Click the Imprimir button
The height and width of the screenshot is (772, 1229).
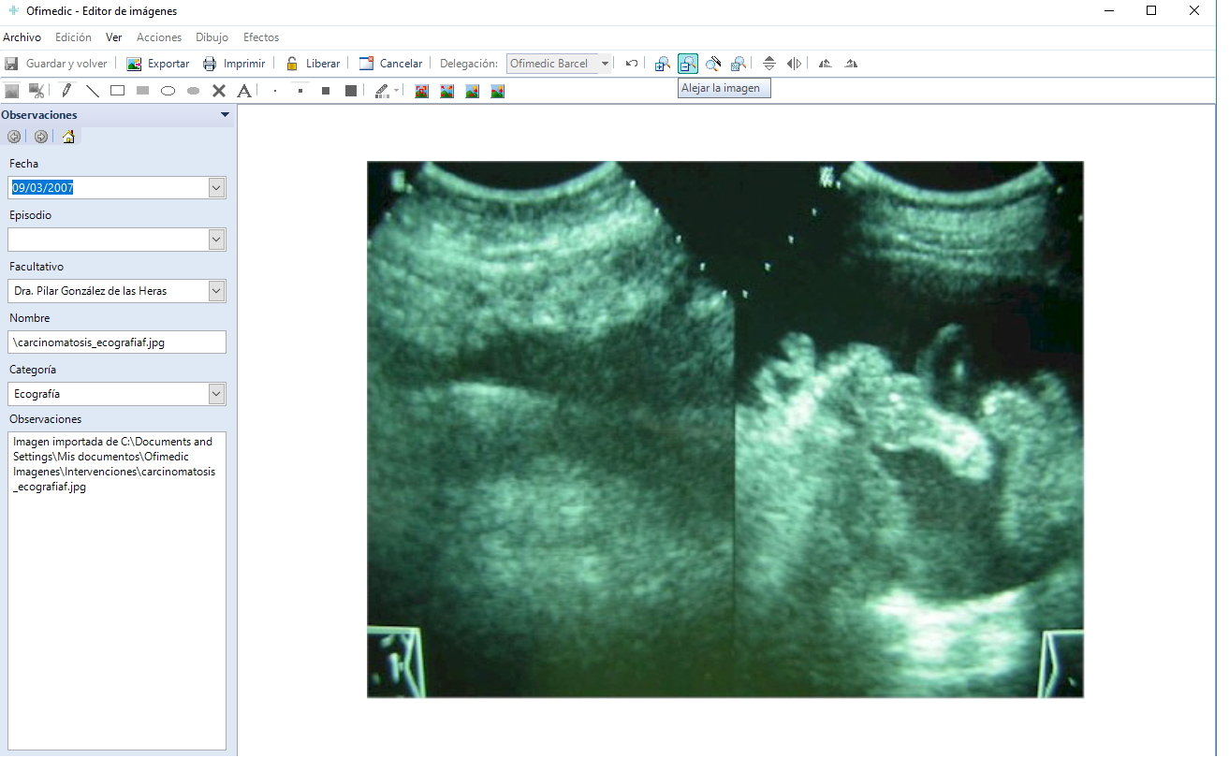(234, 64)
